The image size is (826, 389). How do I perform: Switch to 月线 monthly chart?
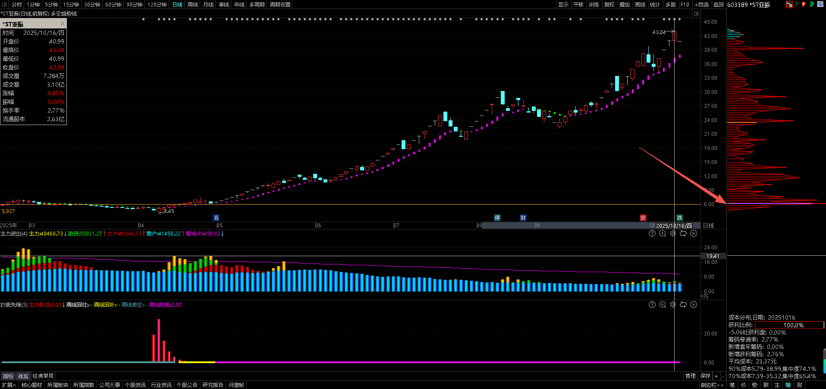point(208,4)
